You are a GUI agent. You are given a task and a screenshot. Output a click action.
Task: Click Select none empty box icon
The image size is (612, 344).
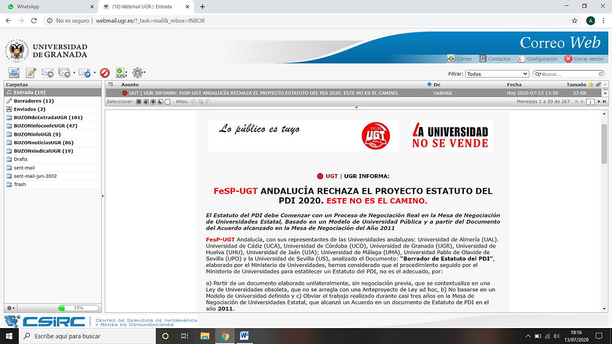click(168, 101)
